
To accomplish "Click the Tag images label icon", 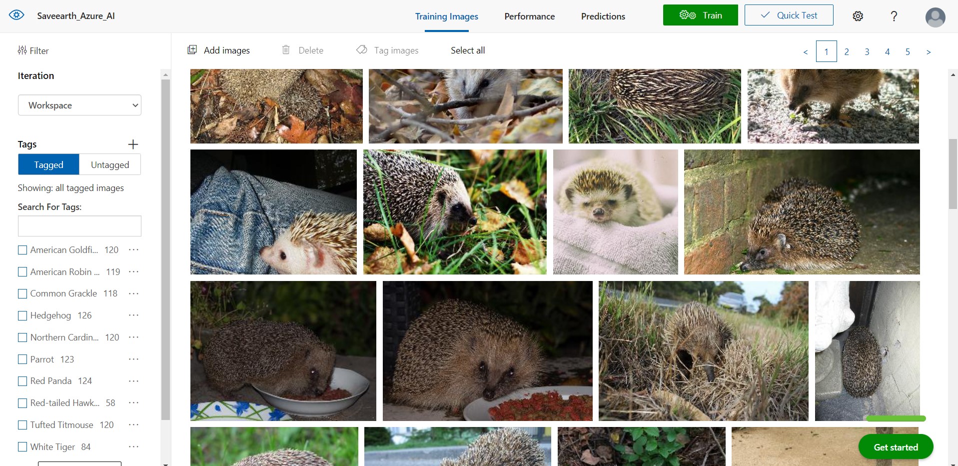I will coord(361,49).
